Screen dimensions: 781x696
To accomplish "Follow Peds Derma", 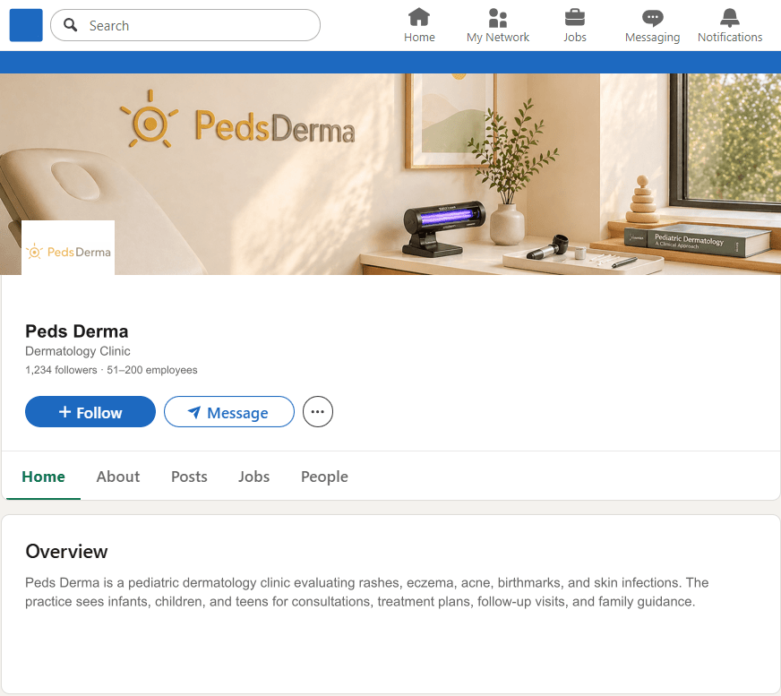I will tap(90, 412).
